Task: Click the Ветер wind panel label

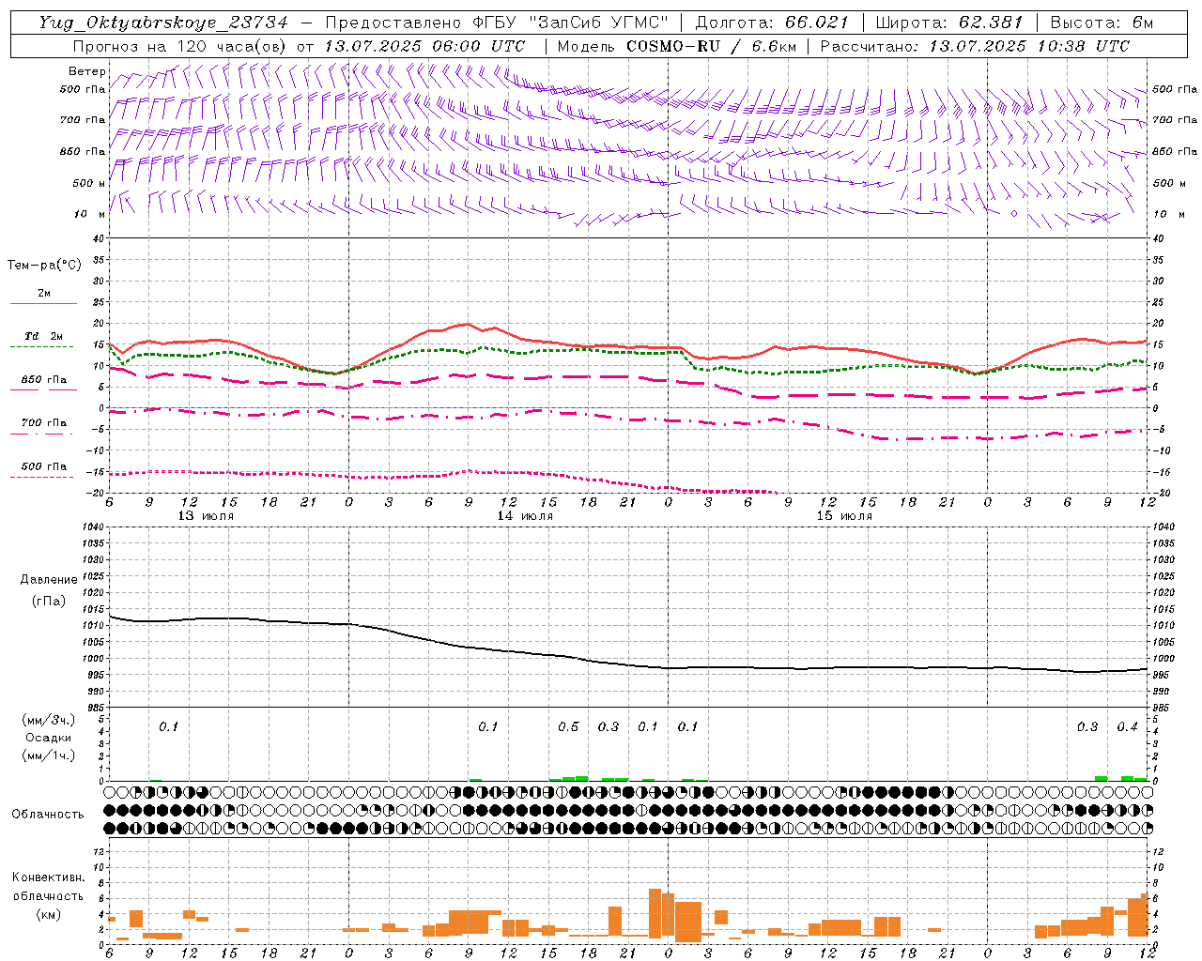Action: (x=86, y=71)
